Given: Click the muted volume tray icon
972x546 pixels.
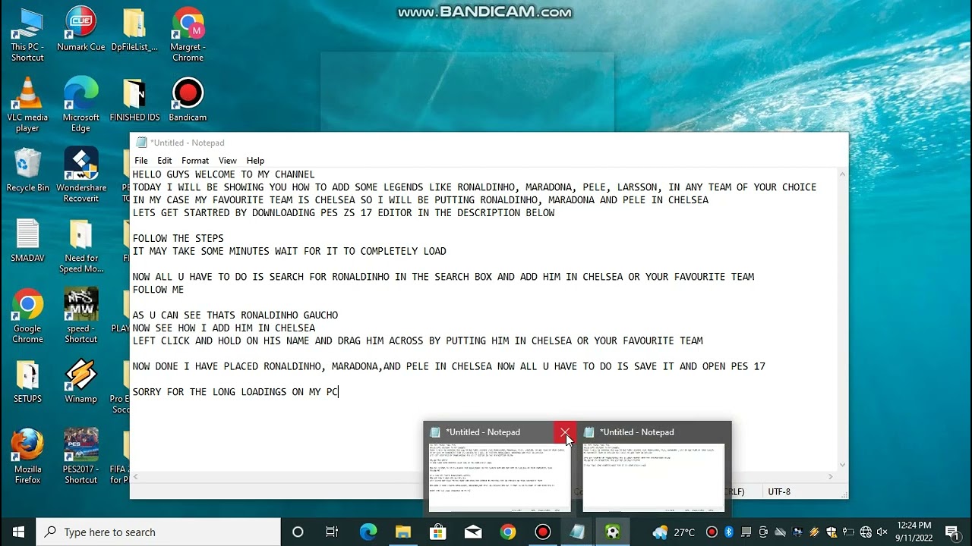Looking at the screenshot, I should [x=883, y=532].
